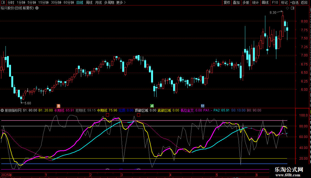Click the first red square signal marker

click(108, 115)
